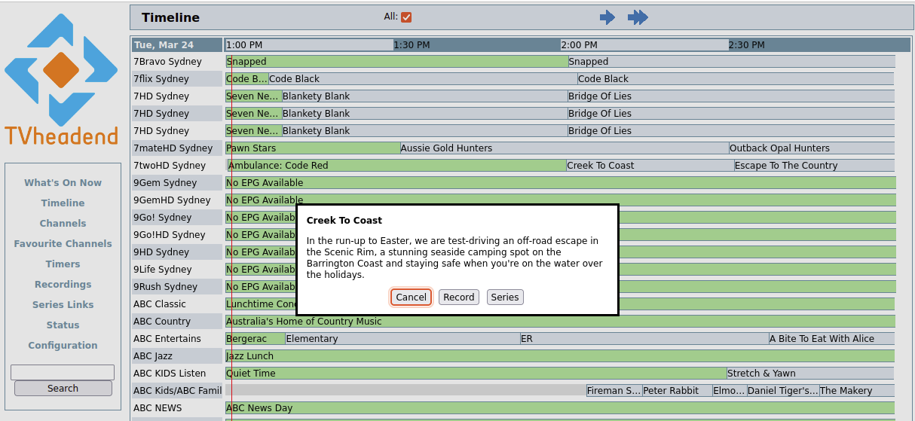Open the ER programme on ABC Entertains
This screenshot has width=915, height=421.
644,339
